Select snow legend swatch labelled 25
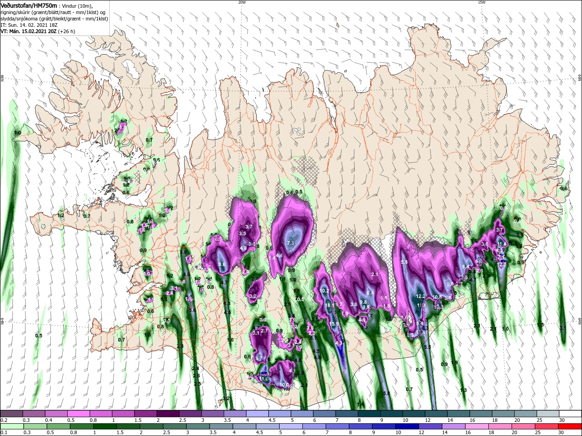Image resolution: width=582 pixels, height=436 pixels. [x=547, y=414]
